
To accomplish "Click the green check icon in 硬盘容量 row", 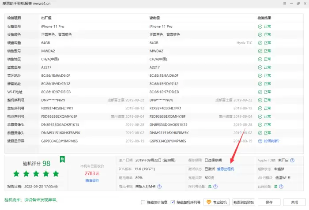I will point(260,43).
